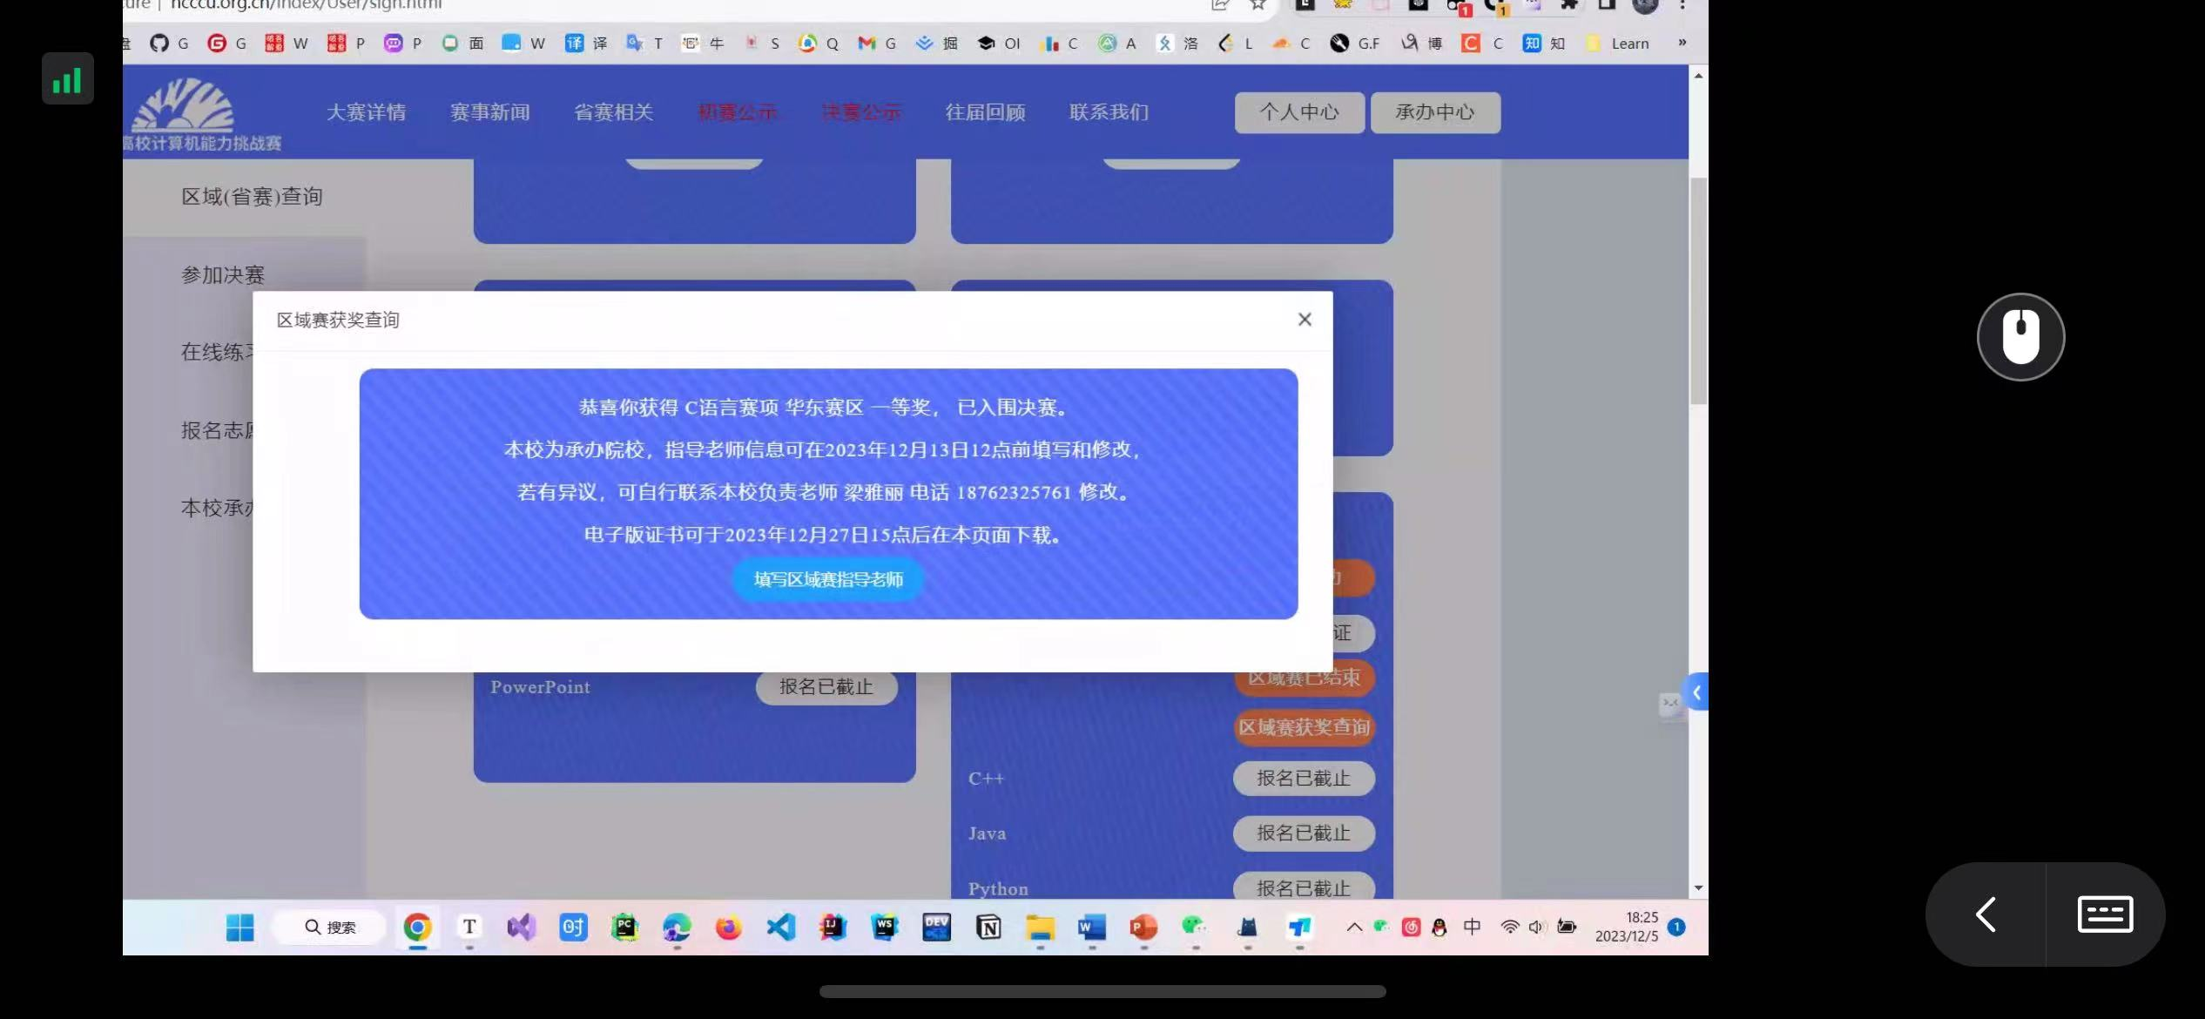Show hidden system tray icons
The height and width of the screenshot is (1019, 2205).
[1354, 928]
